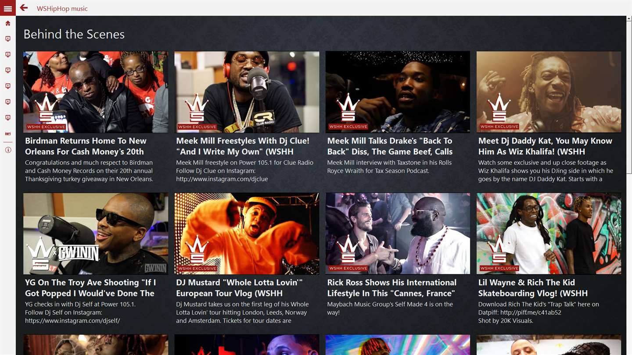Image resolution: width=632 pixels, height=355 pixels.
Task: Go back with the red arrow
Action: coord(24,8)
